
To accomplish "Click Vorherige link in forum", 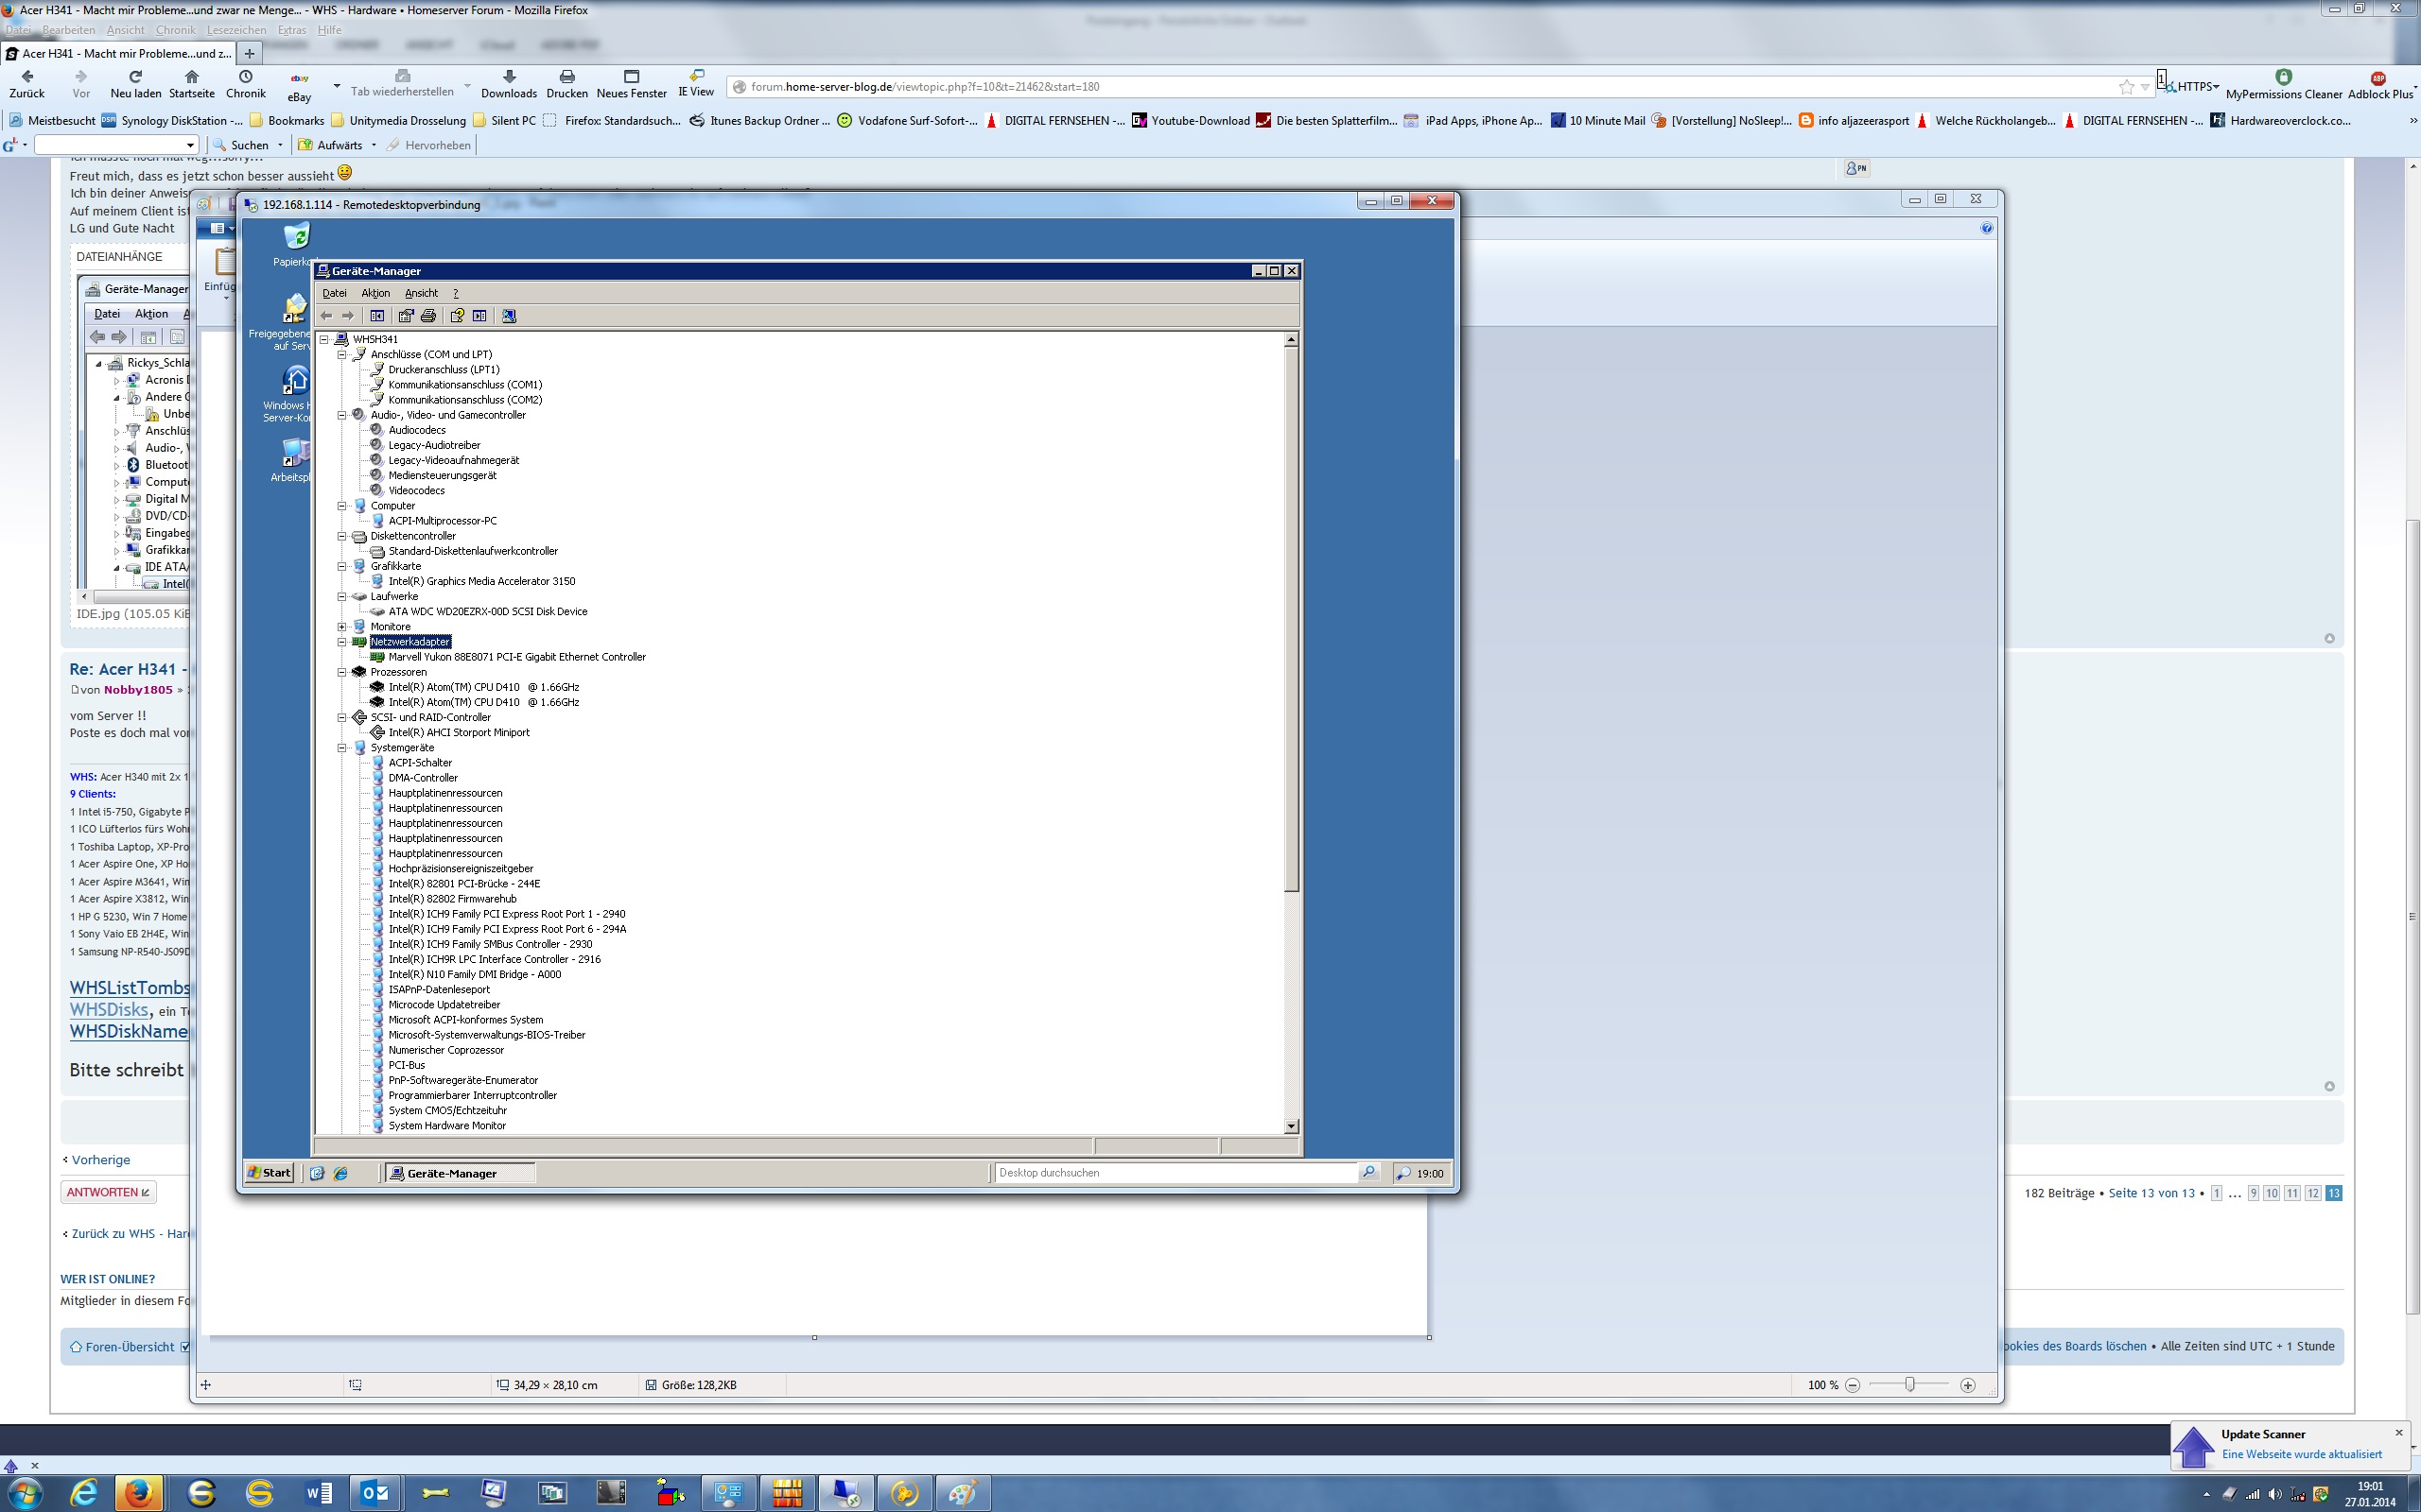I will coord(100,1160).
